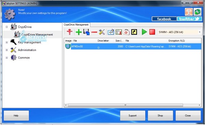This screenshot has height=125, width=205.
Task: Click the black shortcut arrow icon
Action: 134,32
